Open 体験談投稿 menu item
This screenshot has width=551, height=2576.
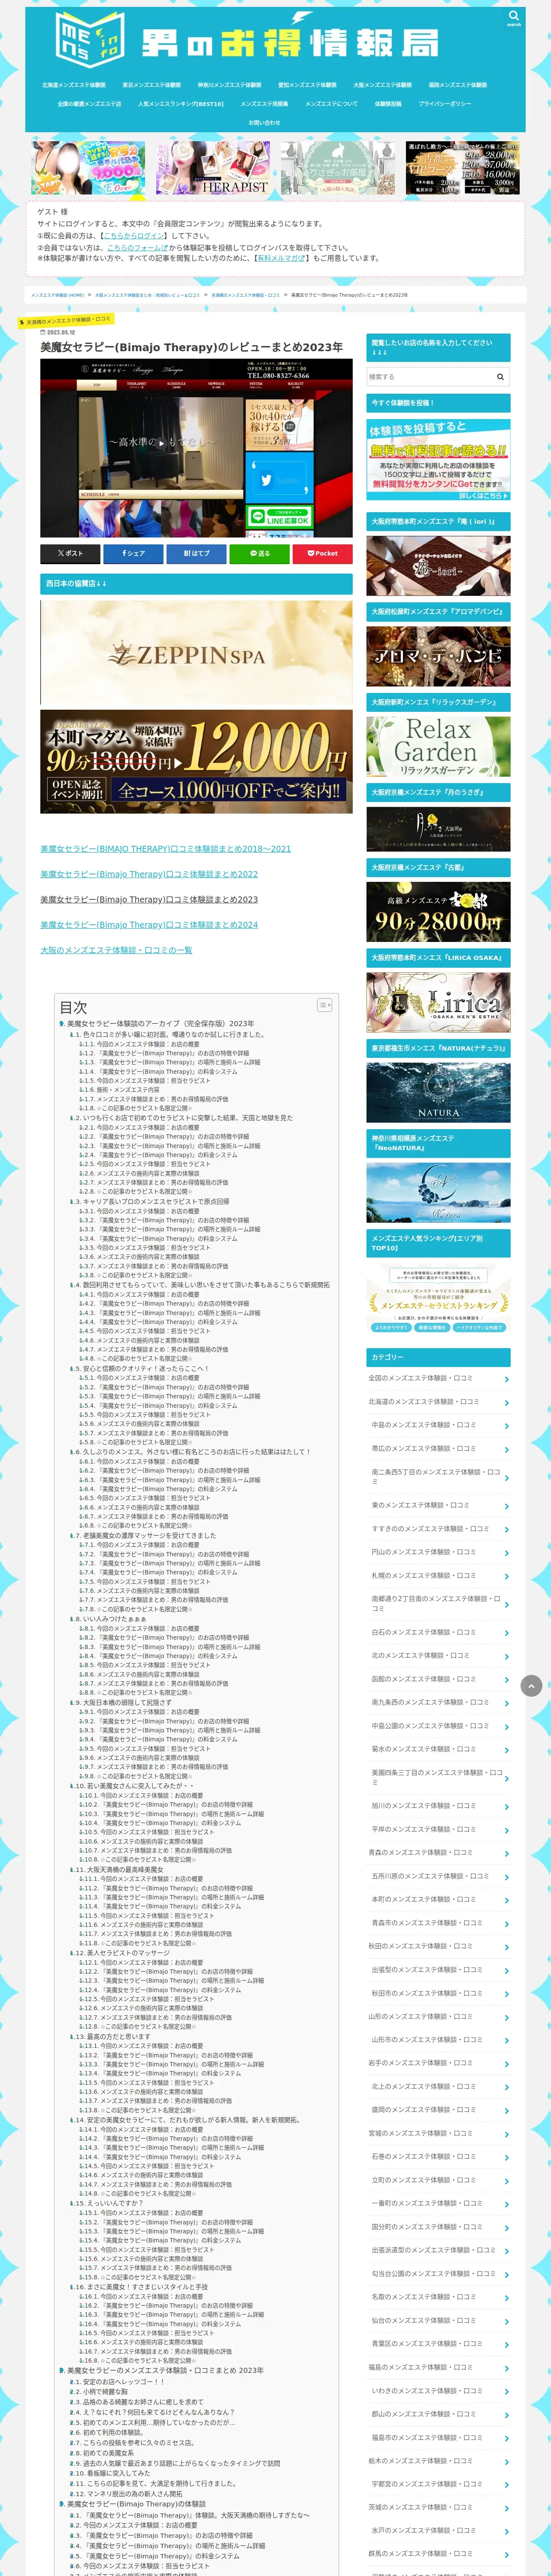[388, 104]
